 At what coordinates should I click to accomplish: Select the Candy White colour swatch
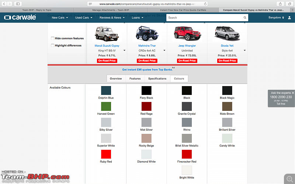[x=227, y=138]
